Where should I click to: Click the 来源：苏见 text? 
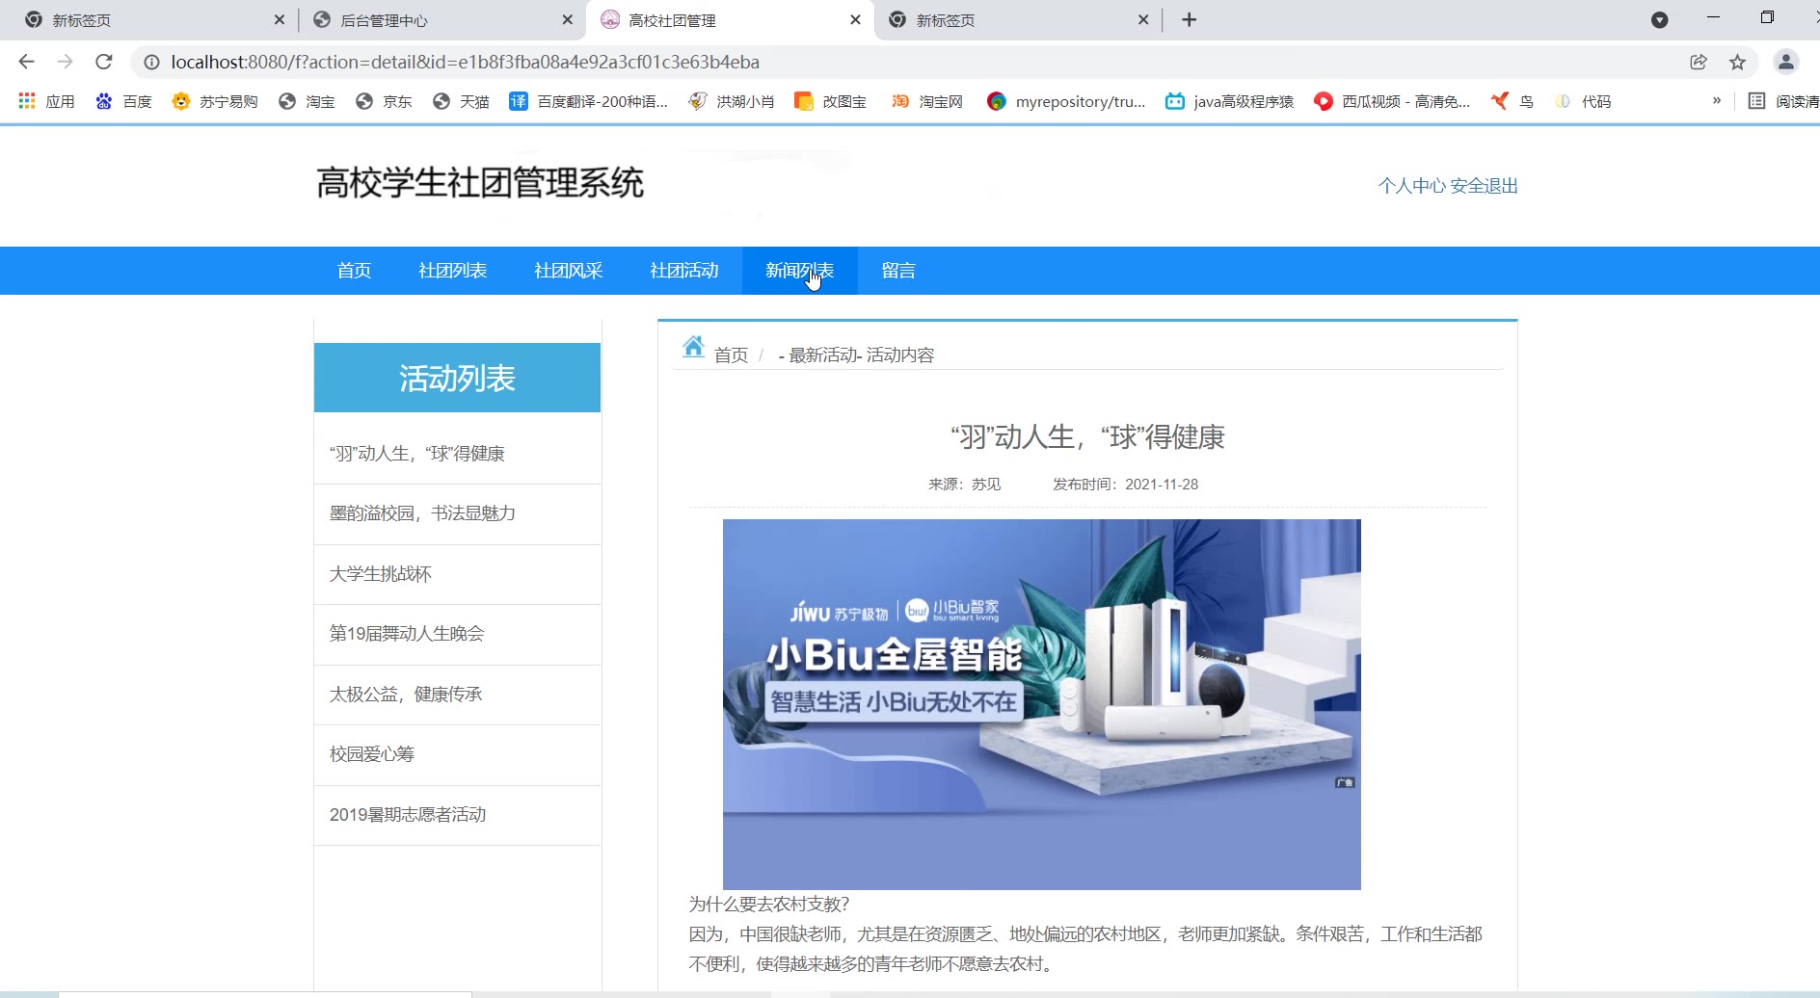click(x=964, y=485)
